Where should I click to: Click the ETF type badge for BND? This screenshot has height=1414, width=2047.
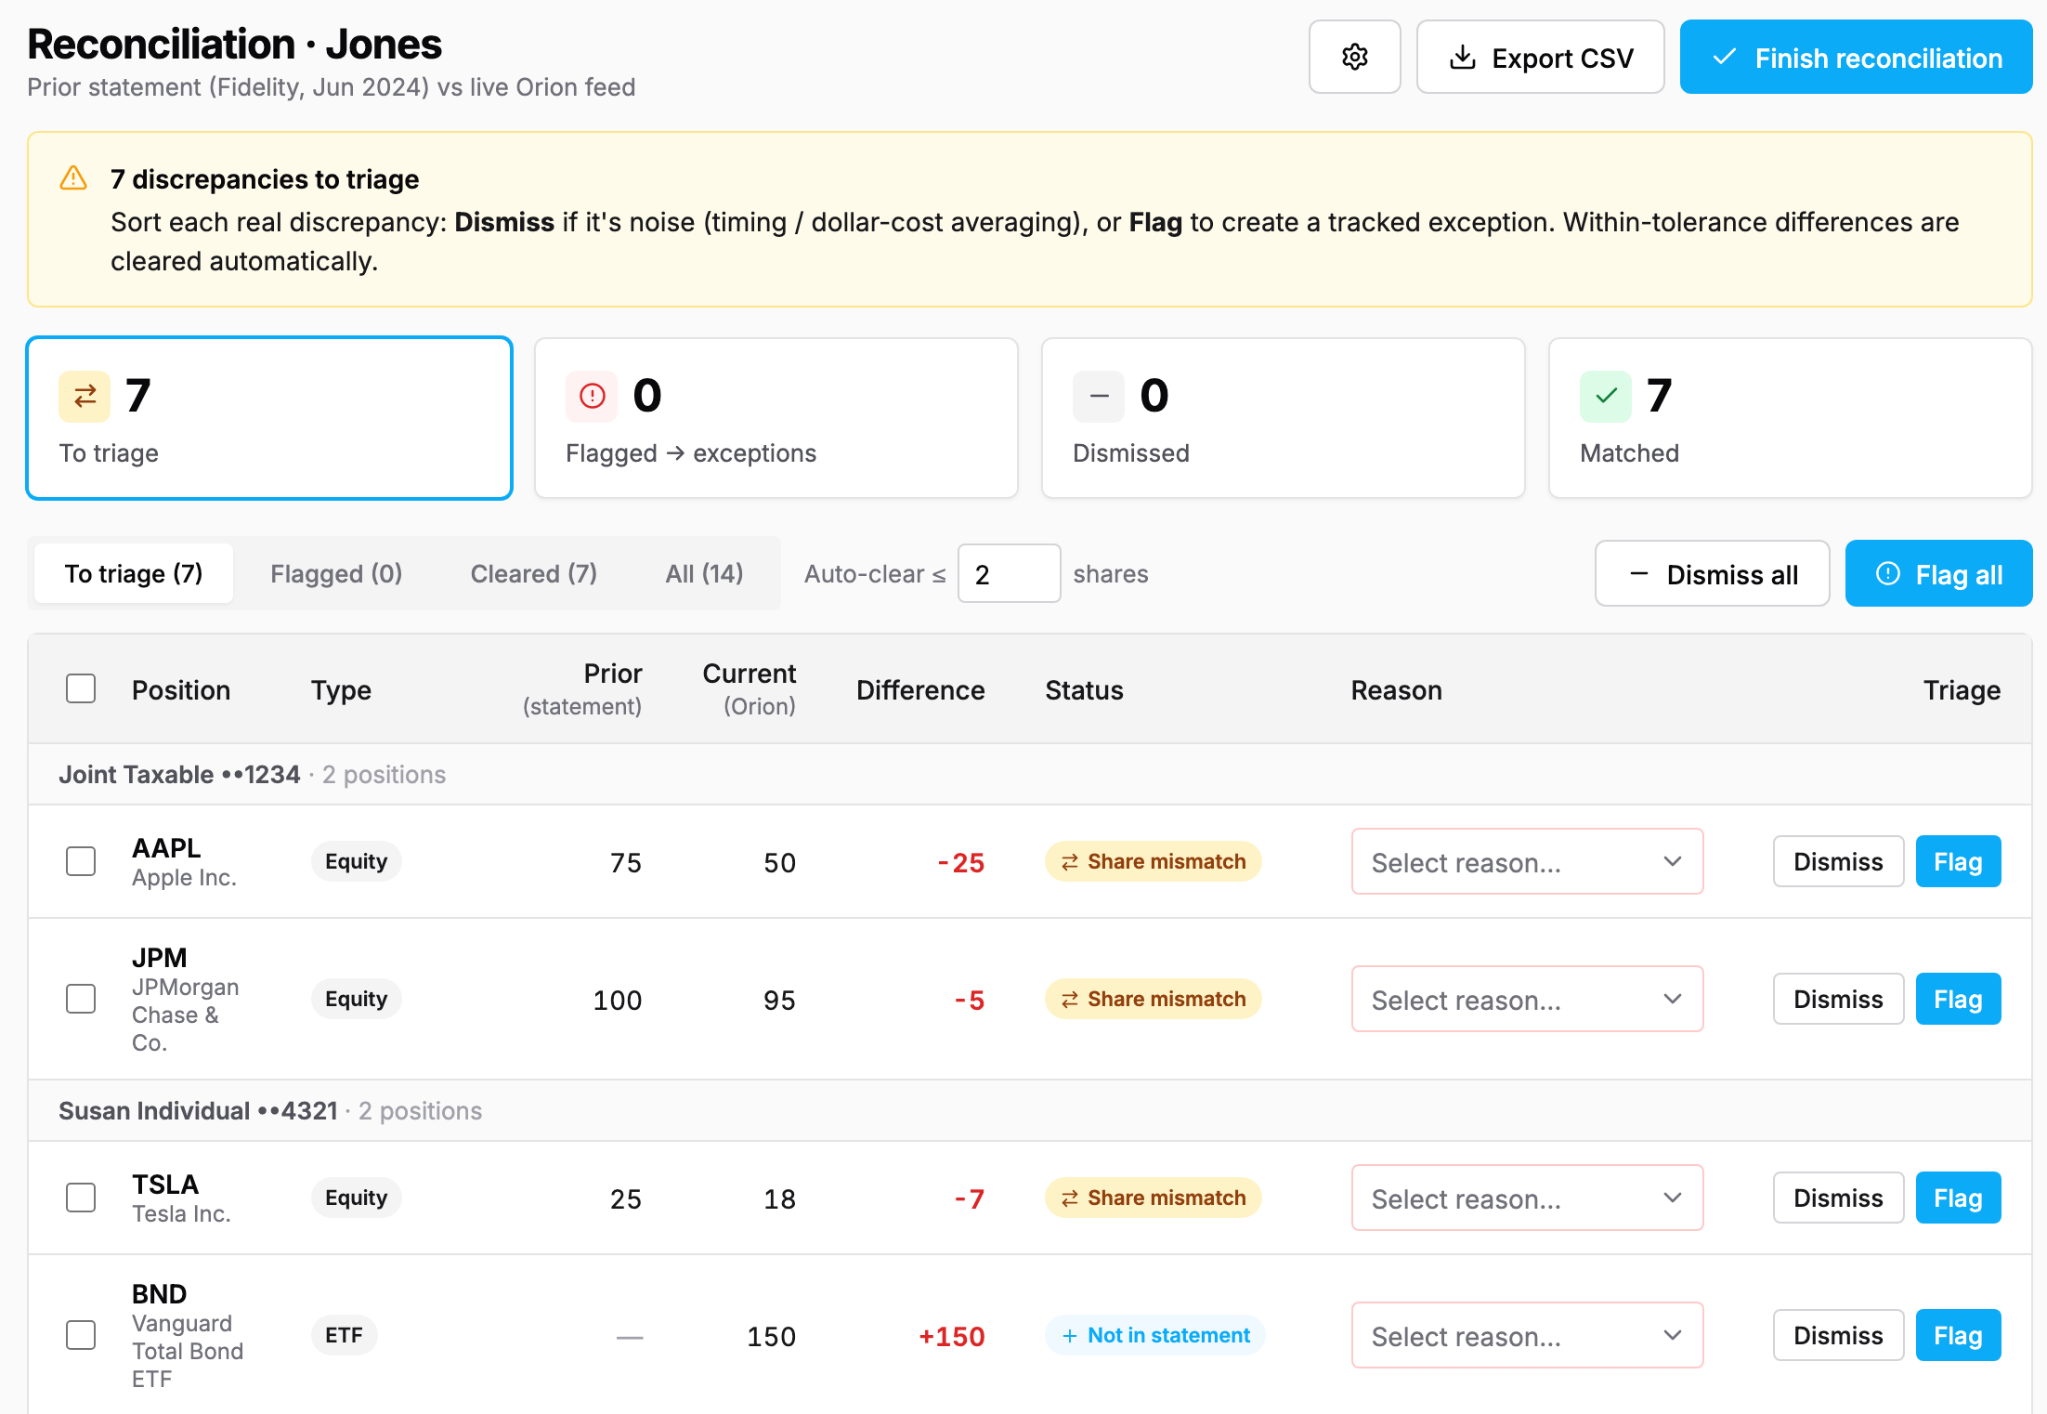pos(344,1336)
